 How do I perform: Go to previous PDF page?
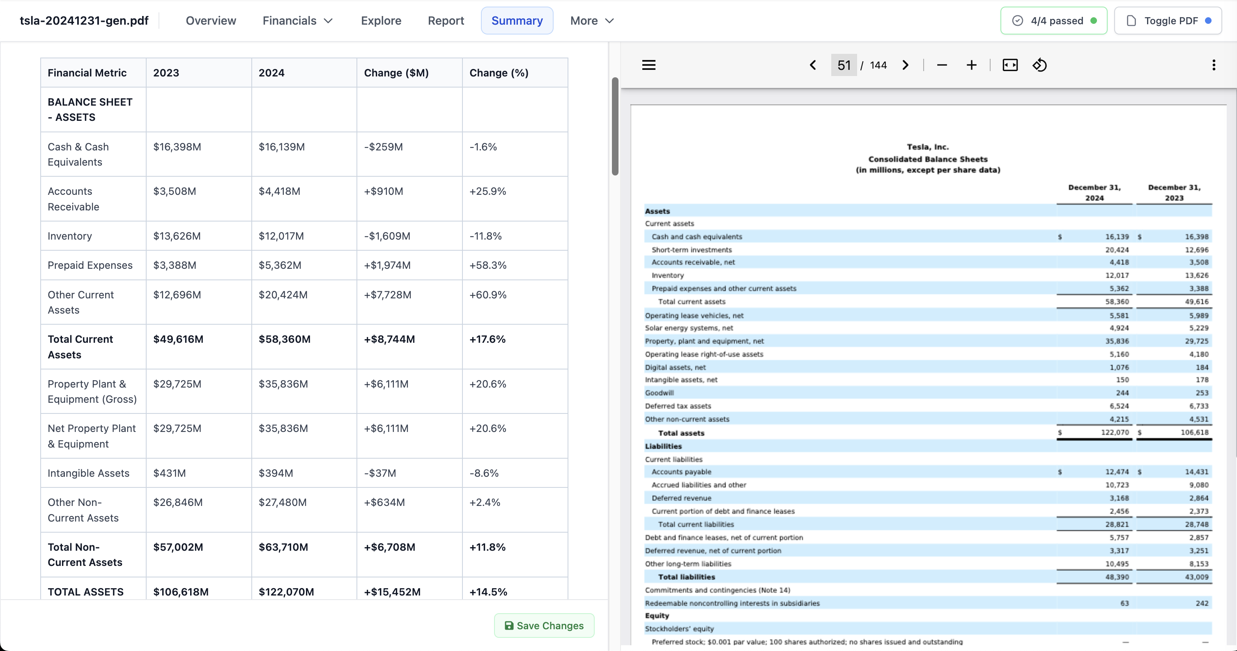coord(812,65)
